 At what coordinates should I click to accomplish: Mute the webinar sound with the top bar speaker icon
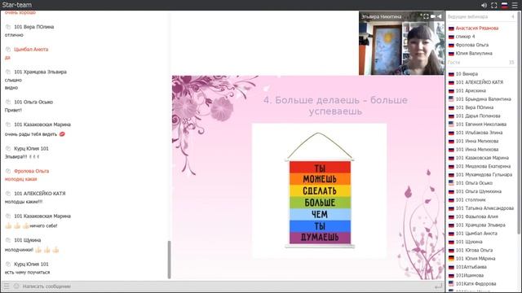[x=484, y=5]
